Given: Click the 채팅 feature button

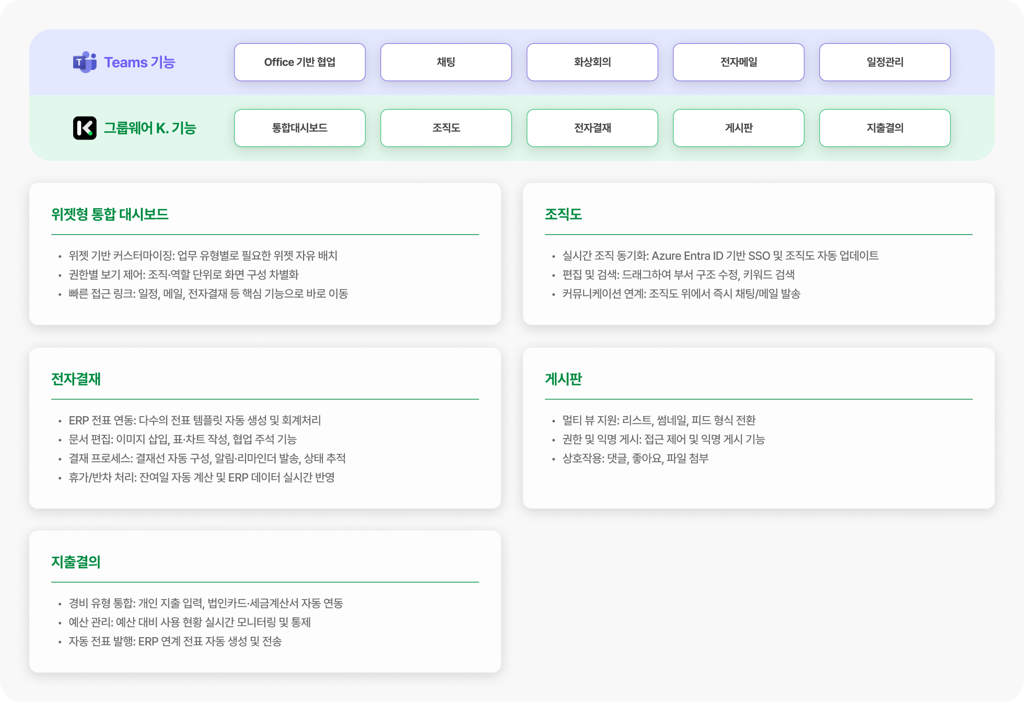Looking at the screenshot, I should (446, 62).
